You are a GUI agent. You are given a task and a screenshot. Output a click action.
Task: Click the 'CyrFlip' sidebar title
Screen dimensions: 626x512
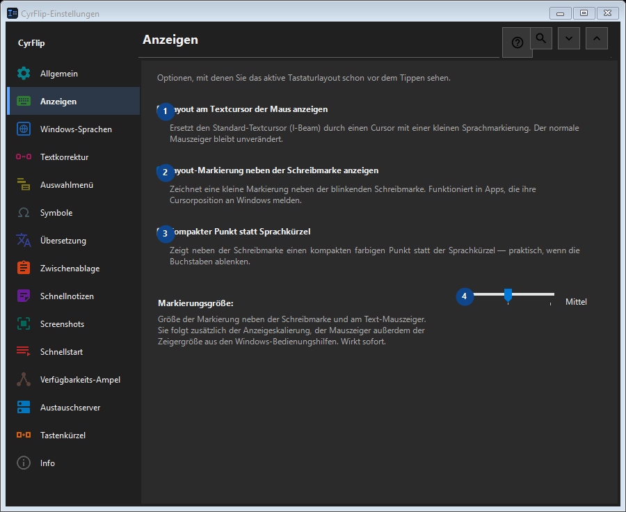(31, 42)
